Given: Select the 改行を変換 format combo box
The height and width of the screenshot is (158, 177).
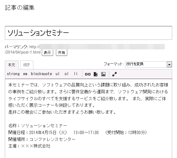Looking at the screenshot, I should 148,65.
